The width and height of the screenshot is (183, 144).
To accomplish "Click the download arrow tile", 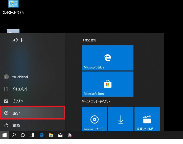I will pyautogui.click(x=121, y=119).
